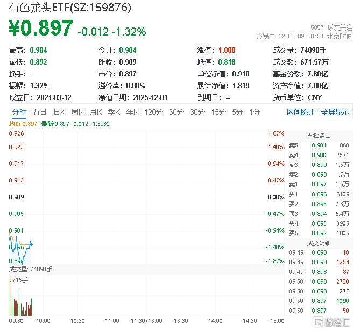
Task: Click the 09:50 trade with volume 276
Action: (319, 291)
